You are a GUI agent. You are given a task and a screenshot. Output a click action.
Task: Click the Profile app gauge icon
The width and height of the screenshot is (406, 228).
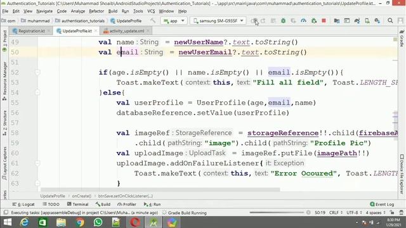point(303,21)
